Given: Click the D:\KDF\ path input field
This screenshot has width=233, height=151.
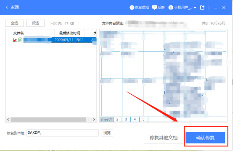Looking at the screenshot, I should point(63,133).
